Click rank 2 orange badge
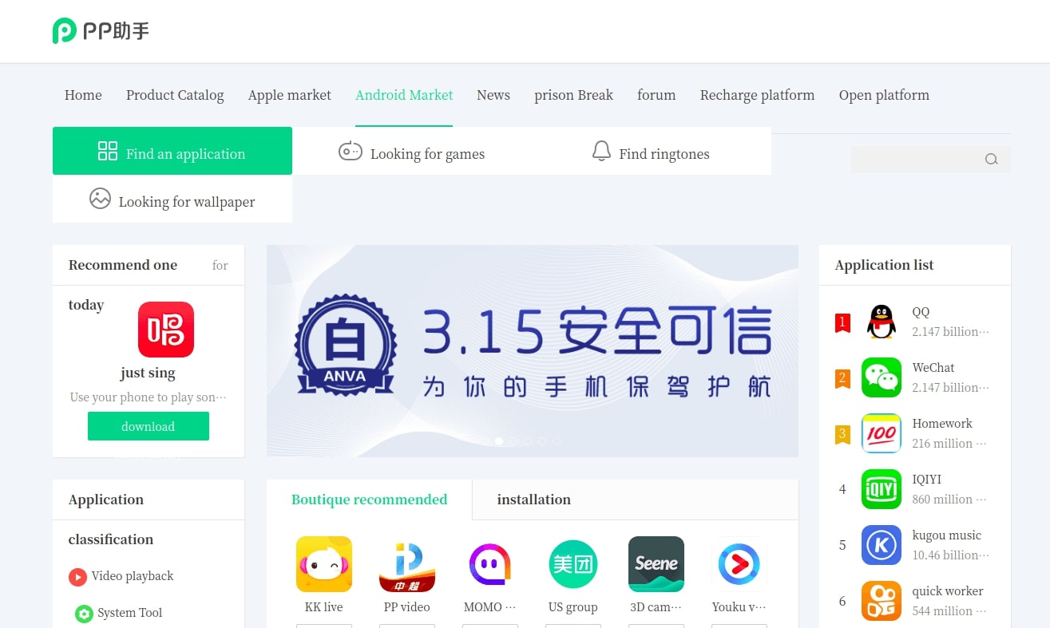The image size is (1050, 628). coord(842,378)
